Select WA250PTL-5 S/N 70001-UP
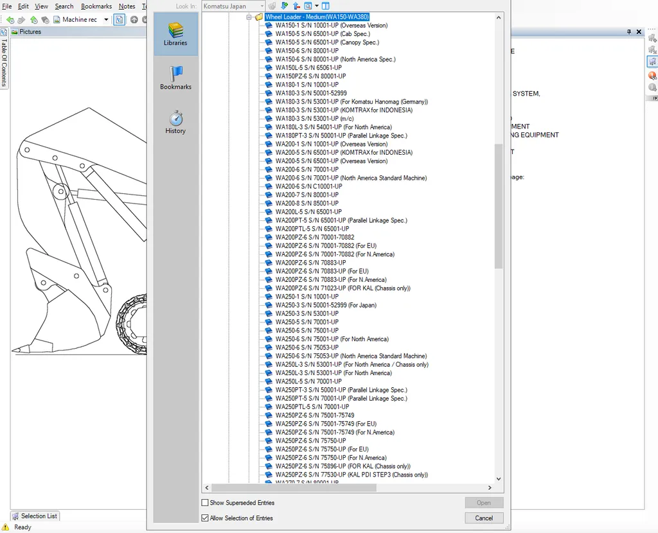Image resolution: width=658 pixels, height=533 pixels. (x=312, y=406)
